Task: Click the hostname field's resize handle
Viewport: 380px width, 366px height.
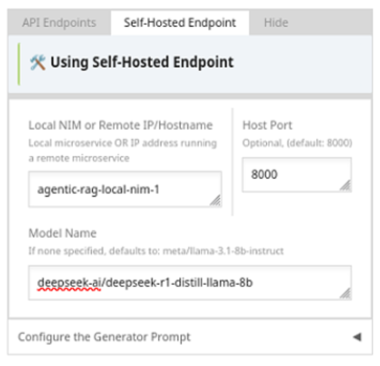Action: [215, 200]
